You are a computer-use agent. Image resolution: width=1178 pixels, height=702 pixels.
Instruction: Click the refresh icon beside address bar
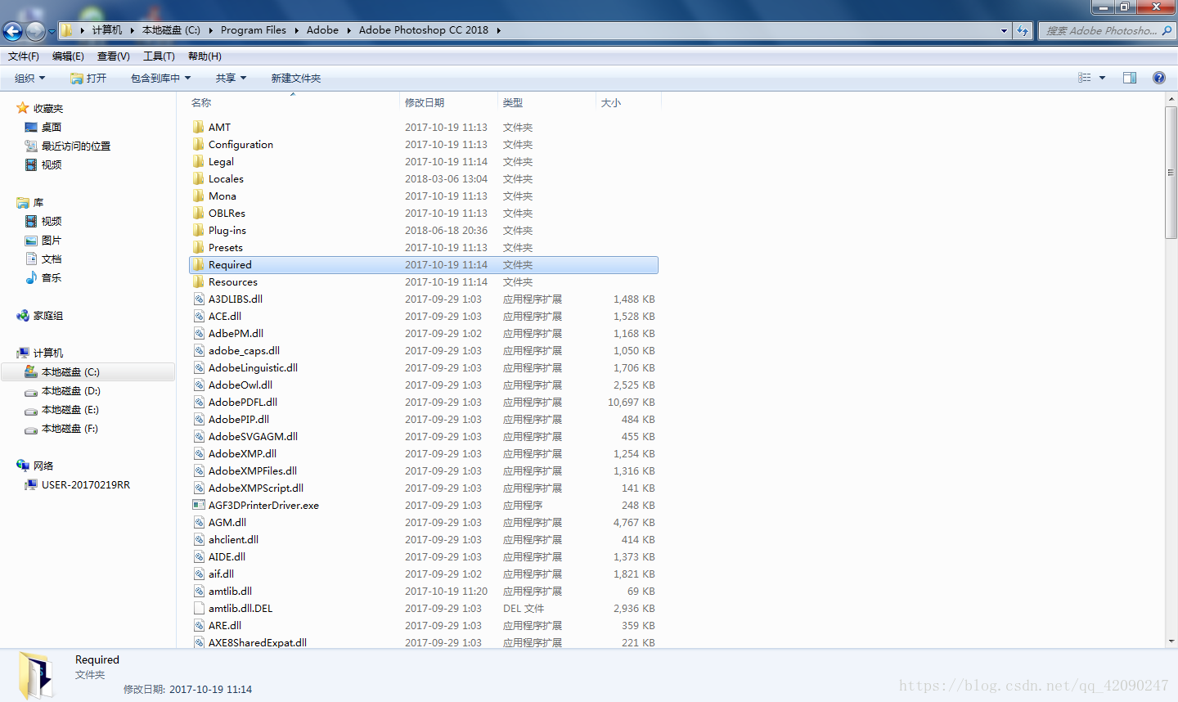point(1023,30)
